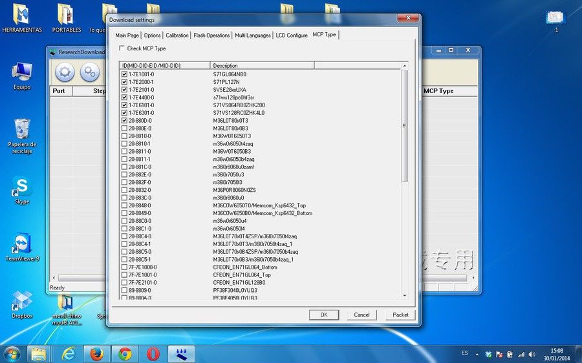Select row M36C0W6050B0/Memcom_Ksp6432_Bottom
Screen dimensions: 582x363
(x=263, y=213)
